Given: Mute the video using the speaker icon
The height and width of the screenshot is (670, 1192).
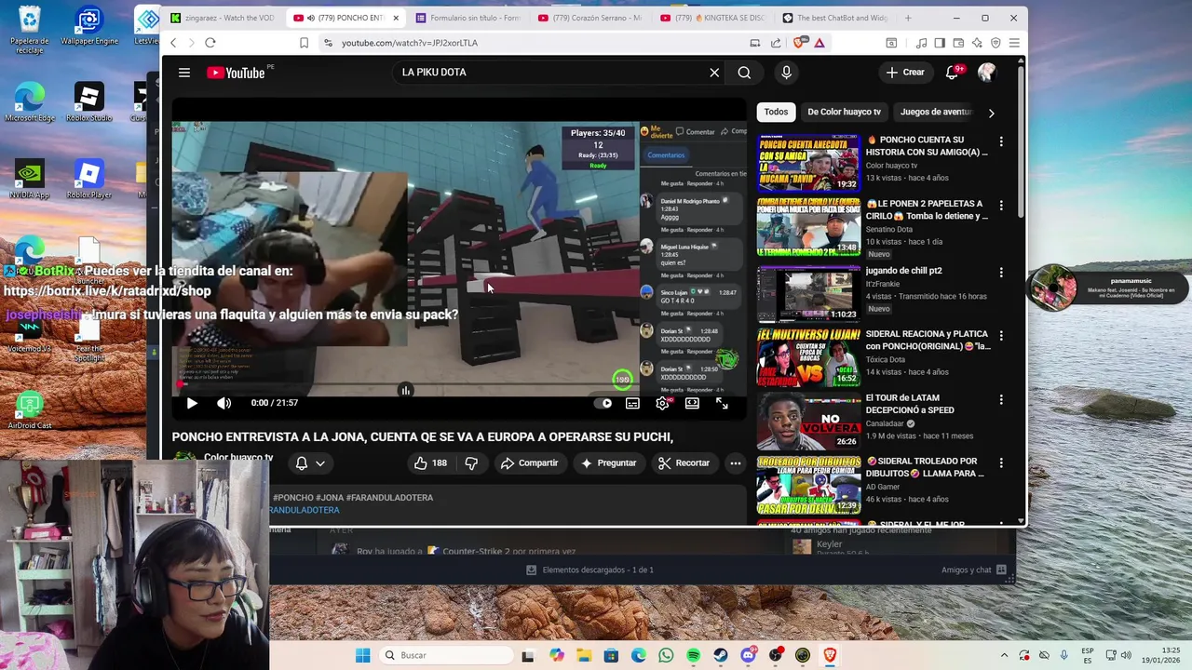Looking at the screenshot, I should [223, 403].
